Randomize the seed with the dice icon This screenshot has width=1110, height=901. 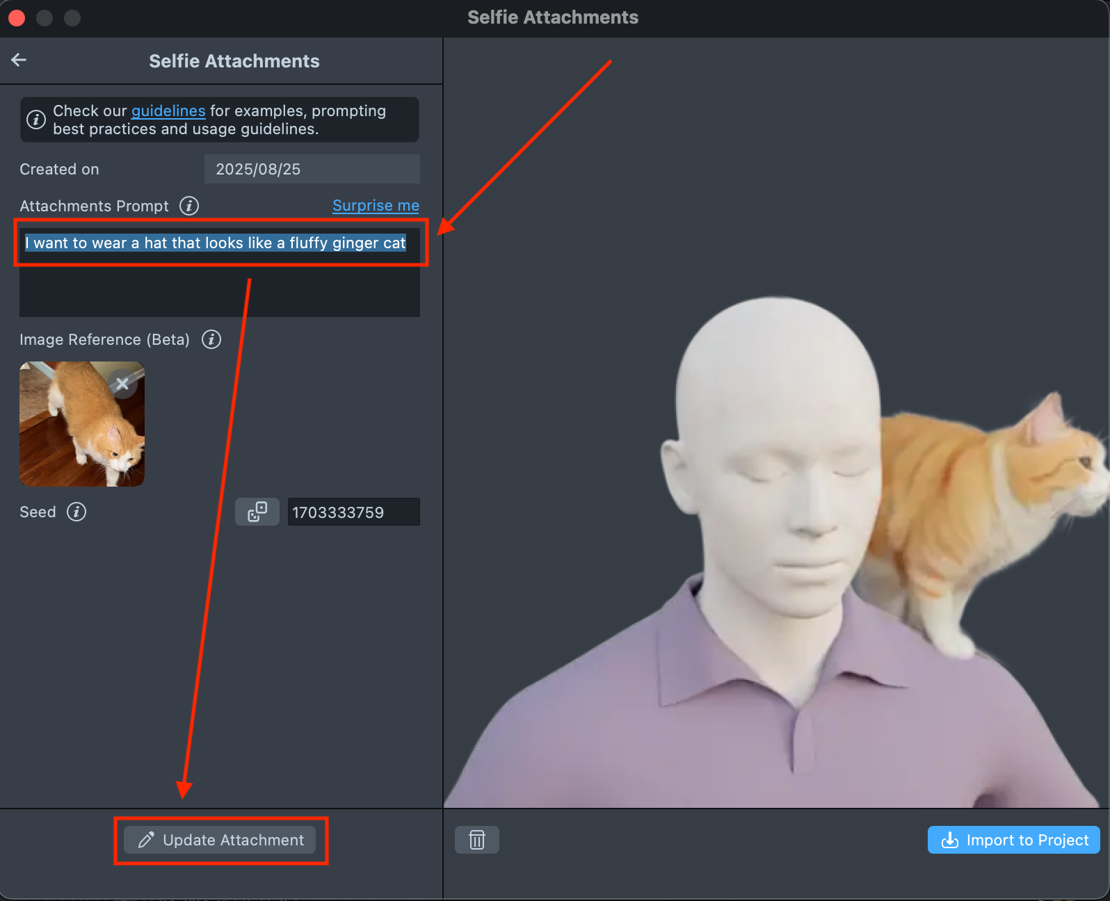pyautogui.click(x=257, y=512)
